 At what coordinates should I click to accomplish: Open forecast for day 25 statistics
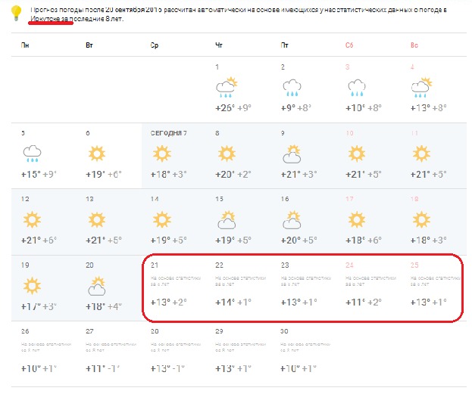429,289
